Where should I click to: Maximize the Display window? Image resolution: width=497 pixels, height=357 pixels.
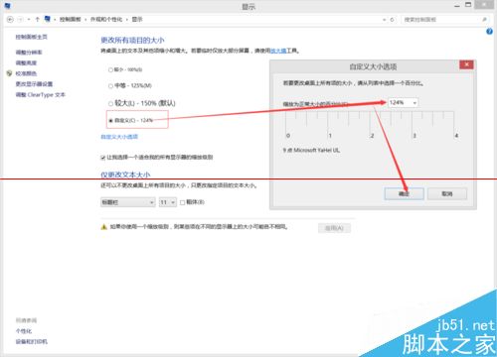click(x=468, y=5)
